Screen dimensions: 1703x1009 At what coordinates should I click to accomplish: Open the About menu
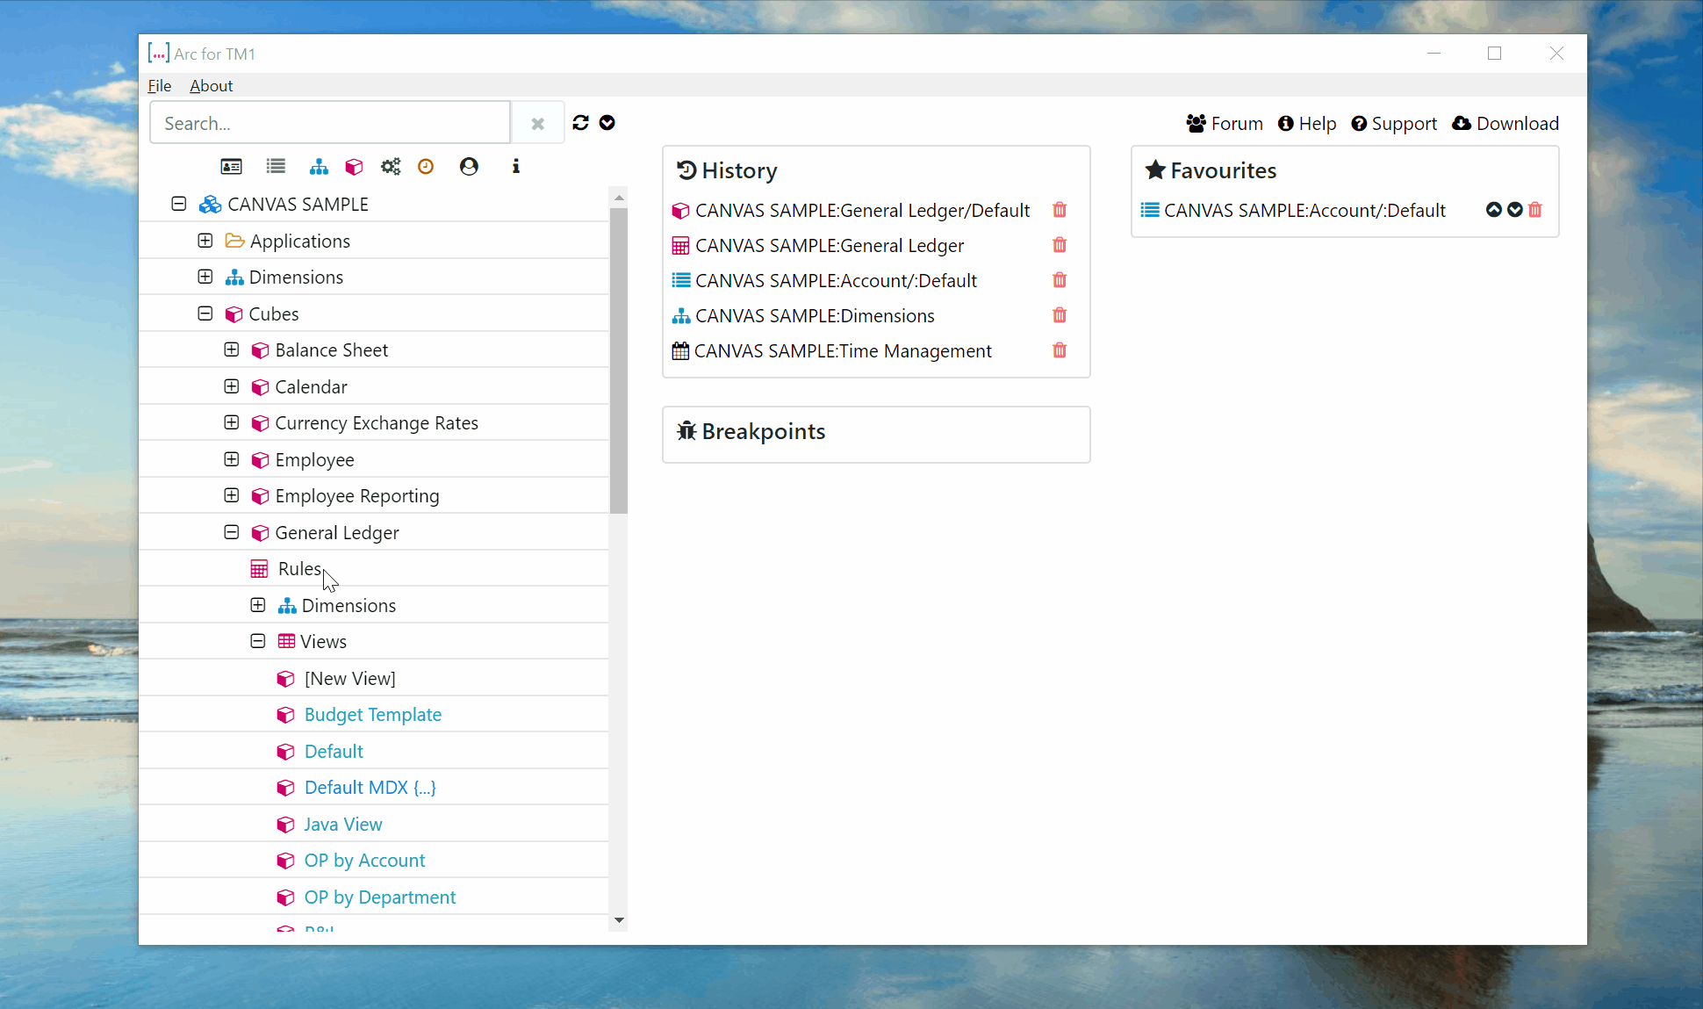[x=212, y=85]
